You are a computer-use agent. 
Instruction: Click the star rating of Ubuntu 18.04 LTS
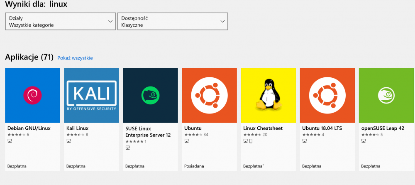click(x=311, y=135)
